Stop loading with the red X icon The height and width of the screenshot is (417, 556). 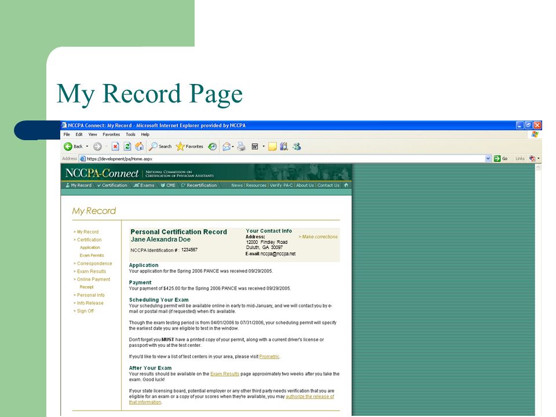[x=115, y=147]
